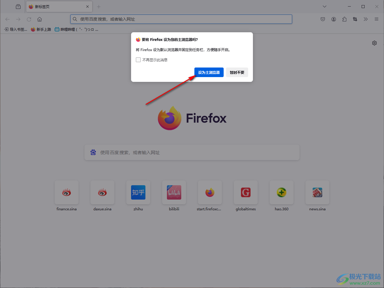This screenshot has width=384, height=288.
Task: Click 暂时不要 button
Action: (x=237, y=72)
